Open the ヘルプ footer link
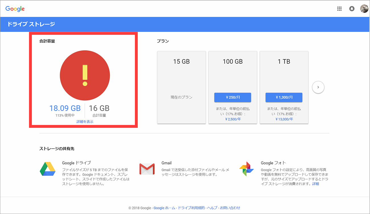370x214 pixels. click(212, 208)
